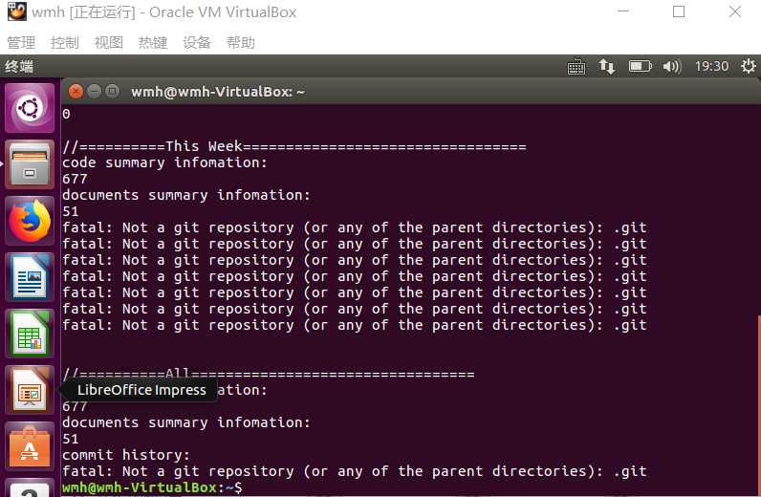Viewport: 761px width, 497px height.
Task: Maximize the VirtualBox window
Action: coord(679,11)
